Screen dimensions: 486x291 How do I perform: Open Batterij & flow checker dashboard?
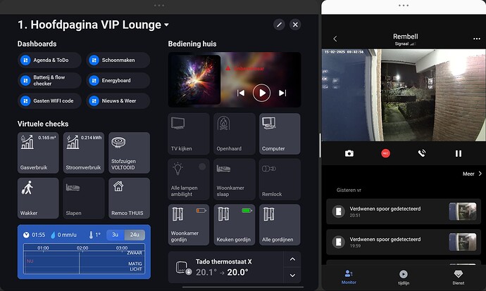49,80
